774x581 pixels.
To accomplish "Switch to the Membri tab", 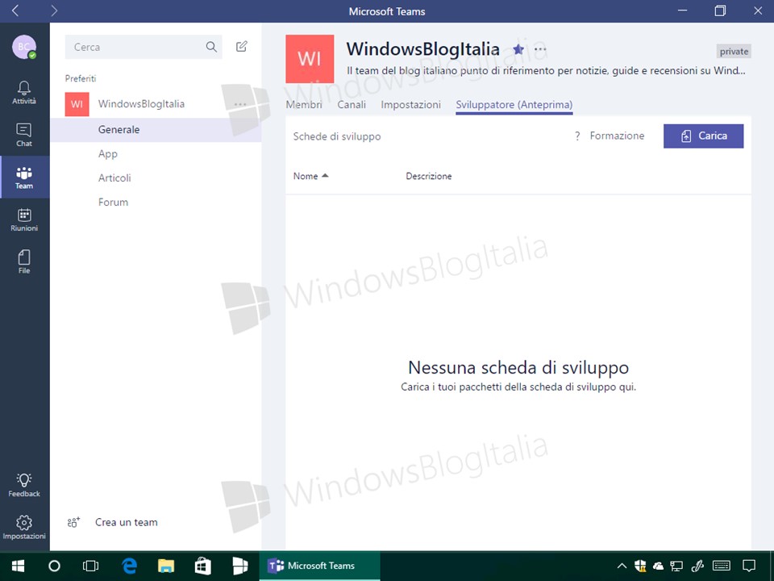I will coord(304,105).
